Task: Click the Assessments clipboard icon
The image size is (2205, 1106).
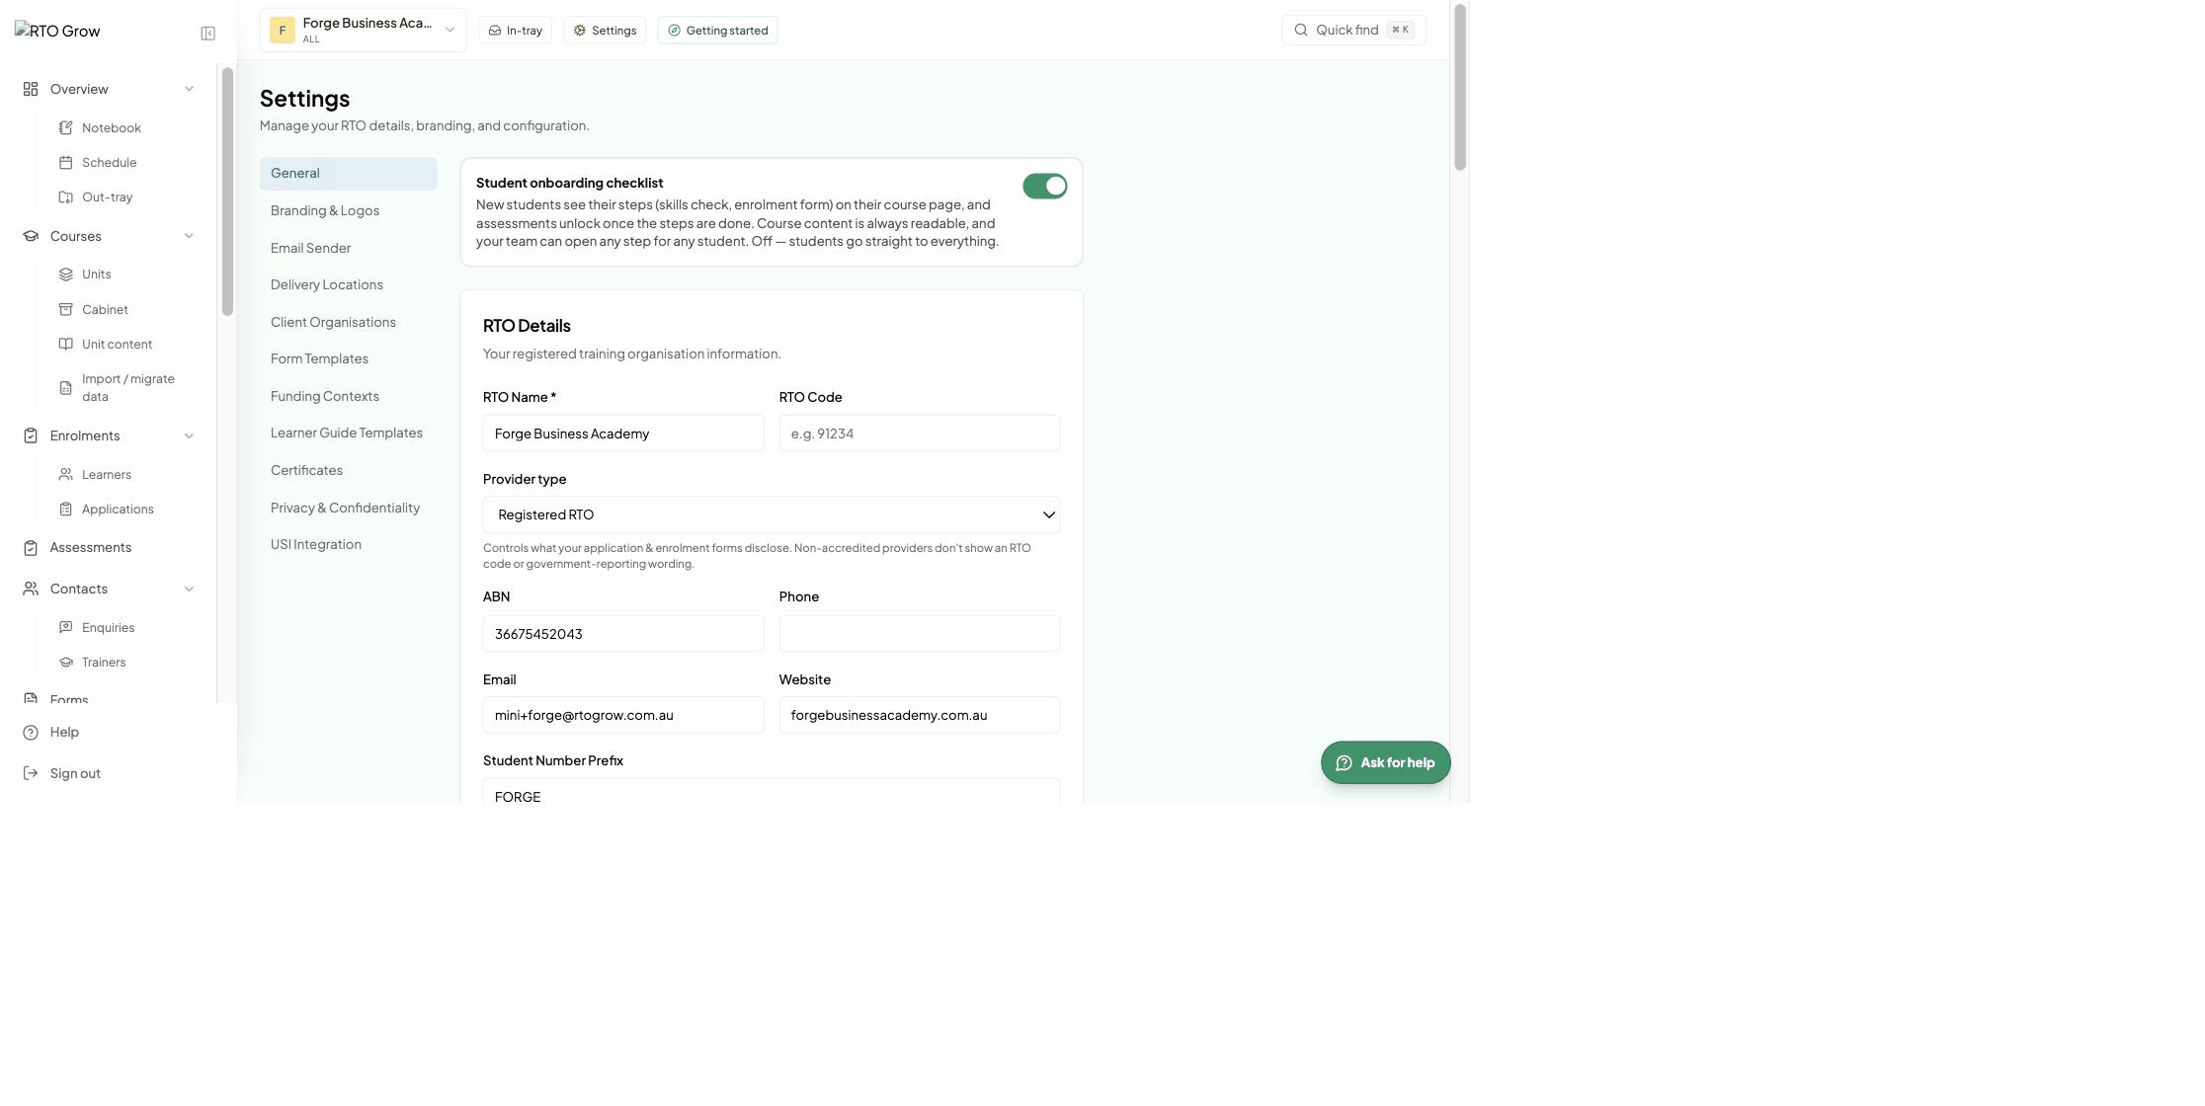Action: [x=31, y=548]
